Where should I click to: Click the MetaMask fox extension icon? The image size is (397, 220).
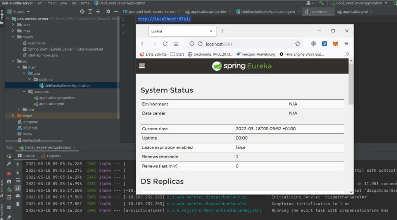[x=335, y=44]
